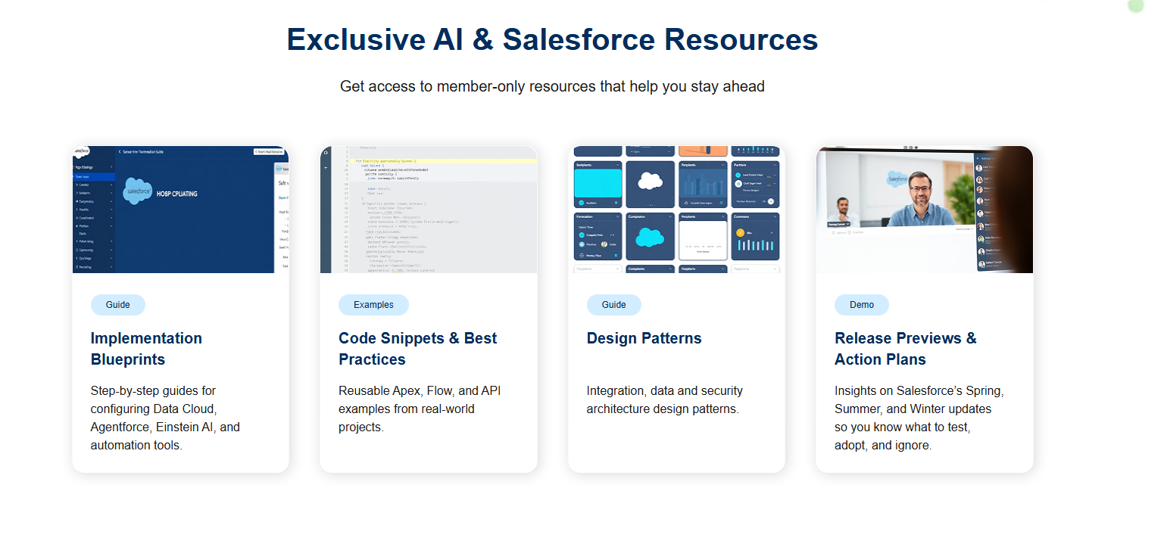1164x547 pixels.
Task: Select the Demo badge on Release Previews card
Action: 861,305
